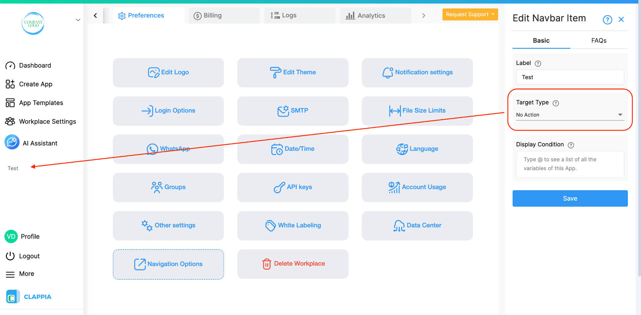
Task: Click the Logout power icon
Action: click(x=10, y=256)
